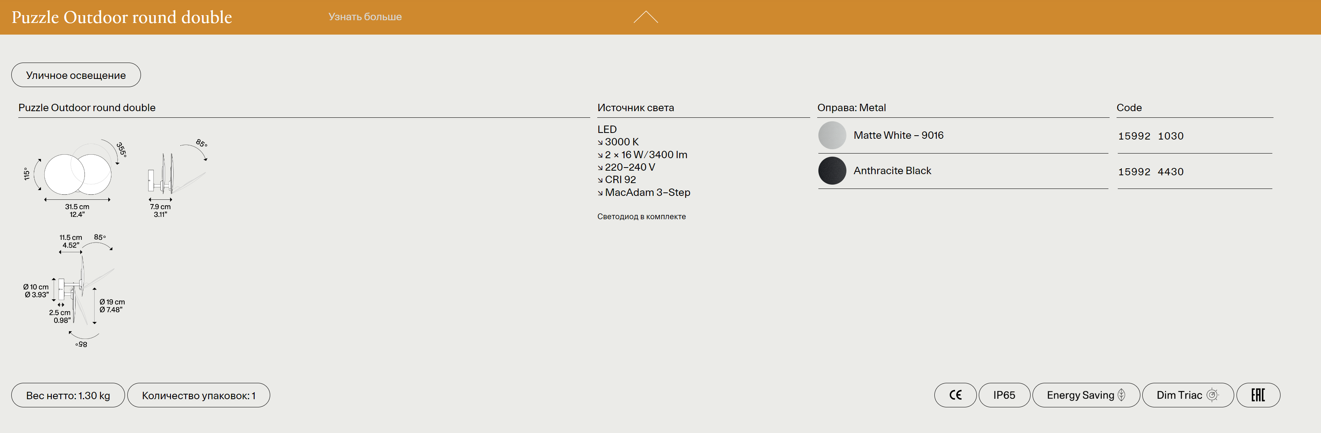This screenshot has height=433, width=1321.
Task: Click the Количество упаковок badge
Action: coord(199,396)
